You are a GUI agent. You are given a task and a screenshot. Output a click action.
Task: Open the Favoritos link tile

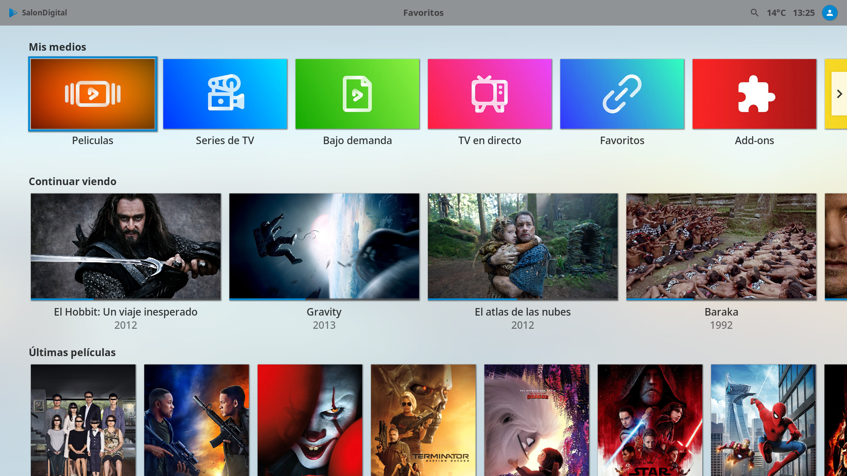coord(622,94)
